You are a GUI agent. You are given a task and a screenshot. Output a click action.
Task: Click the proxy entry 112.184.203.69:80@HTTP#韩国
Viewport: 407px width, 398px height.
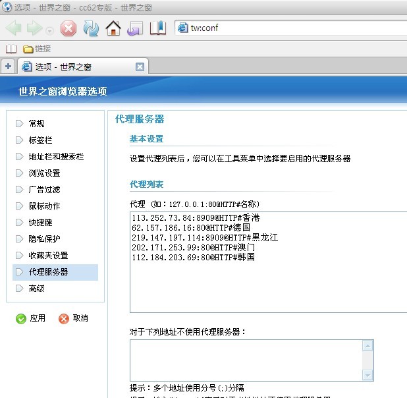194,257
